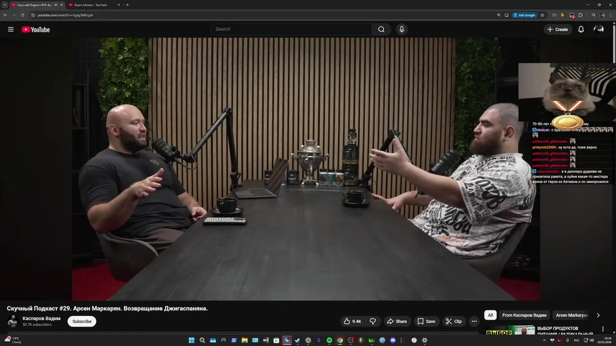
Task: Like the video with thumbs-up button
Action: point(352,321)
